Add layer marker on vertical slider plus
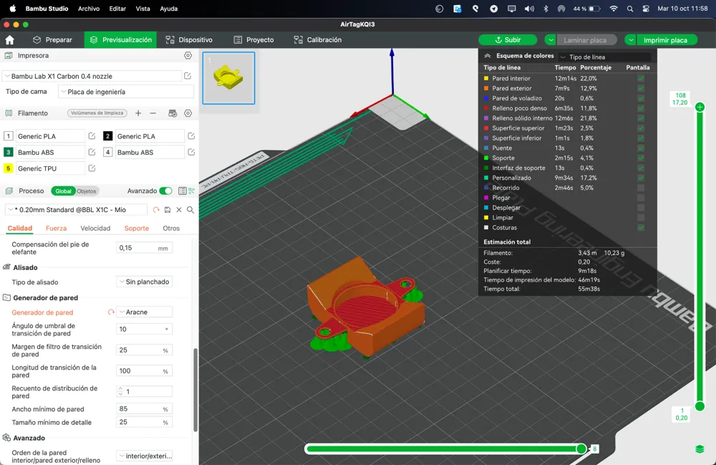 click(x=700, y=107)
